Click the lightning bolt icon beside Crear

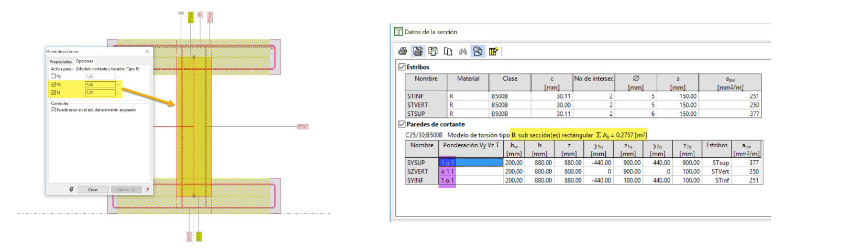click(x=72, y=190)
